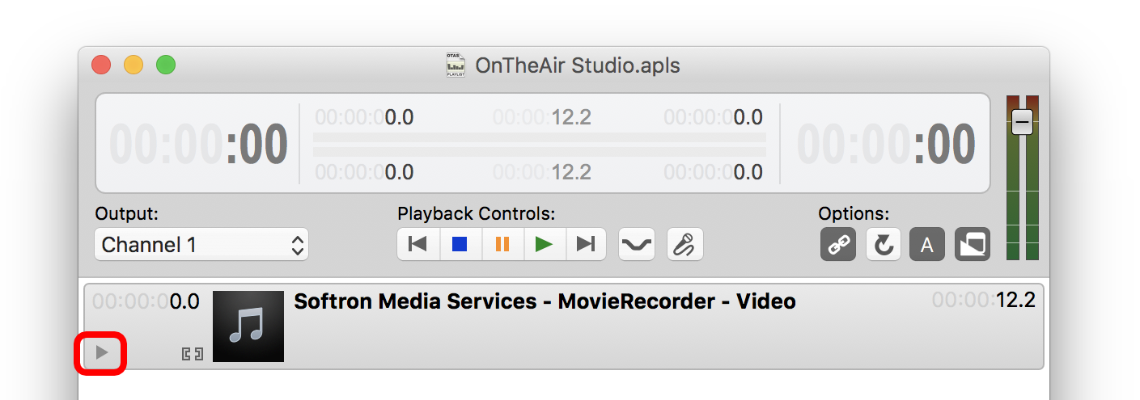Select the Softron Media Services clip title
Screen dimensions: 1140x400
pos(545,301)
